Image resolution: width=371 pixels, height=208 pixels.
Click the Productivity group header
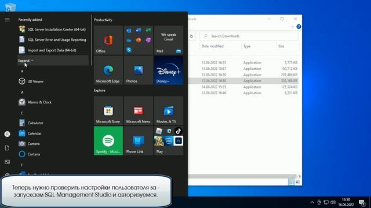tap(103, 20)
